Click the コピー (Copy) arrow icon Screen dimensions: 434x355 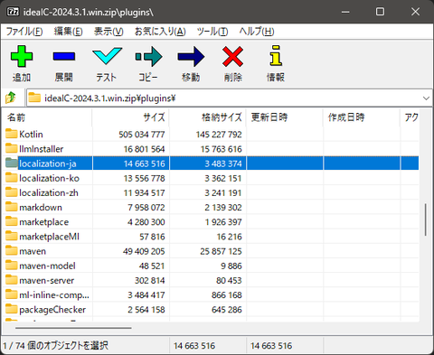(149, 56)
